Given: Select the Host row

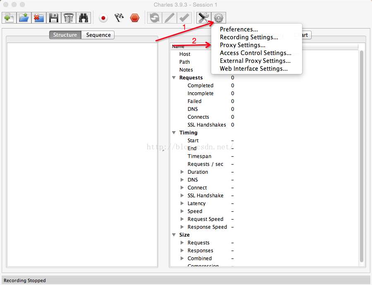Looking at the screenshot, I should point(264,54).
